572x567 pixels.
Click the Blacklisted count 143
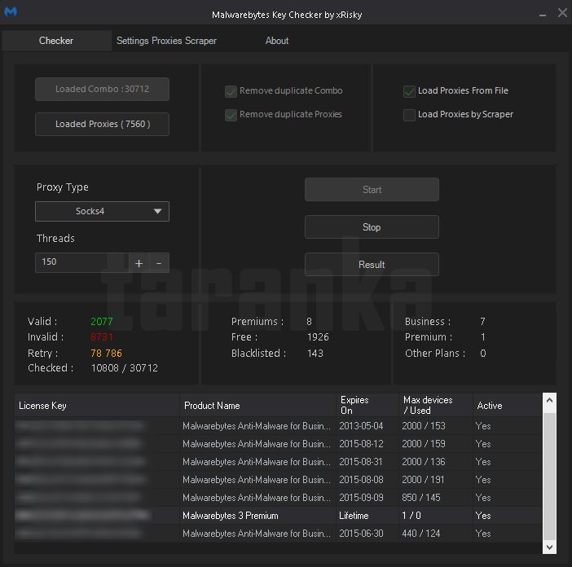(x=315, y=353)
